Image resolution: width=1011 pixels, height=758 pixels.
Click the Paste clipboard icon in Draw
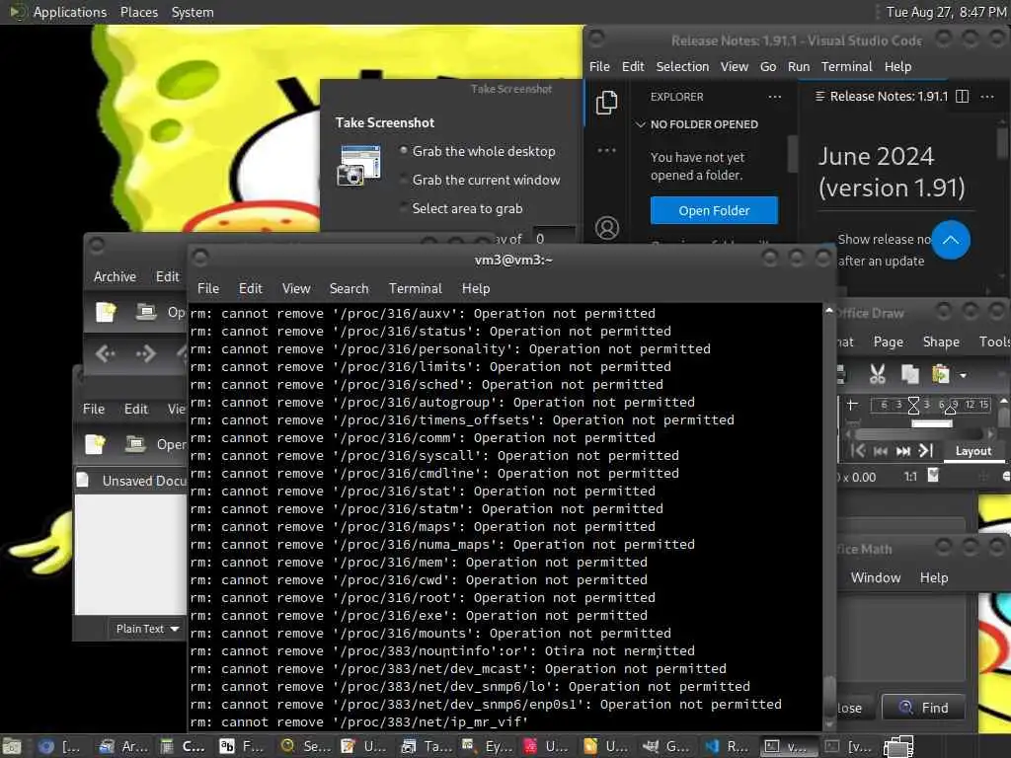tap(941, 374)
